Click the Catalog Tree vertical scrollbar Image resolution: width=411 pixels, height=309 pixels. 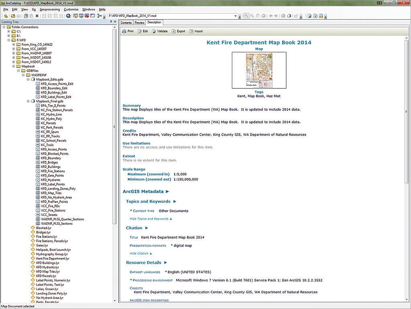114,126
